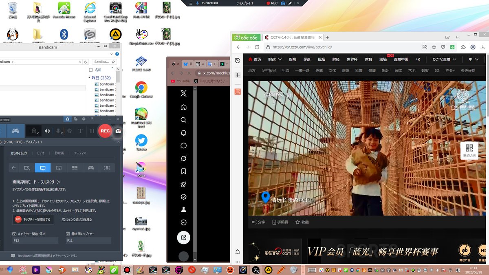Open the はじめましょう tab in Bandicam

pos(19,153)
